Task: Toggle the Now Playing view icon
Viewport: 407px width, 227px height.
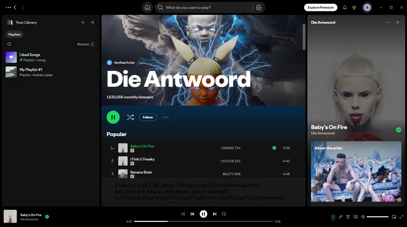Action: coord(333,217)
